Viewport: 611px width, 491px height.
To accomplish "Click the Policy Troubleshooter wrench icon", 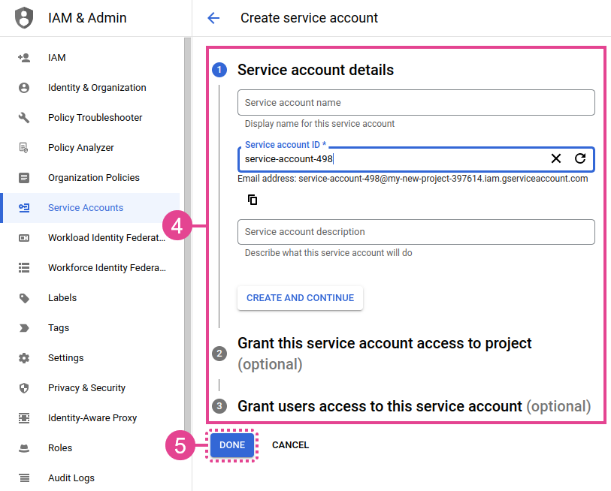I will coord(24,118).
